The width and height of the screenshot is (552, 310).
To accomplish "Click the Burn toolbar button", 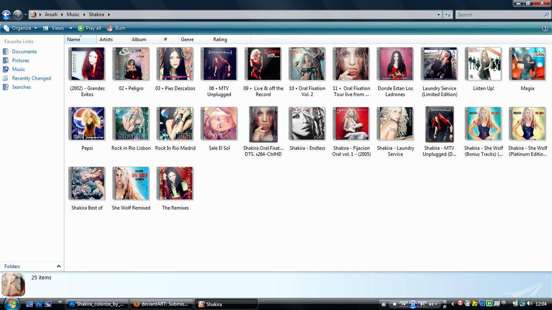I will click(x=116, y=28).
